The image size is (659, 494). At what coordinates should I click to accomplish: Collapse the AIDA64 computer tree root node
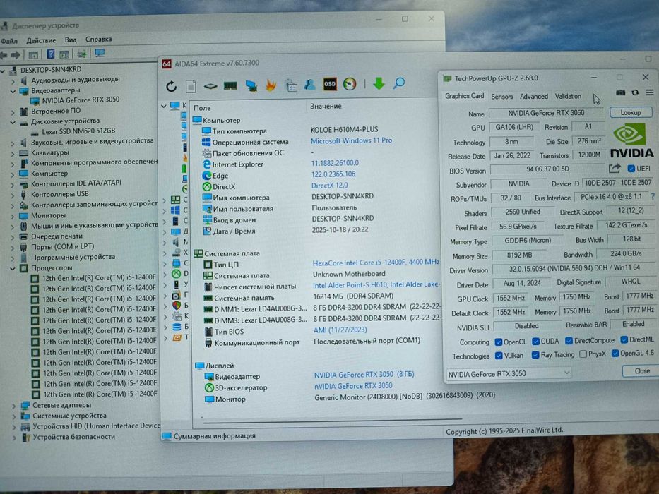pyautogui.click(x=164, y=106)
